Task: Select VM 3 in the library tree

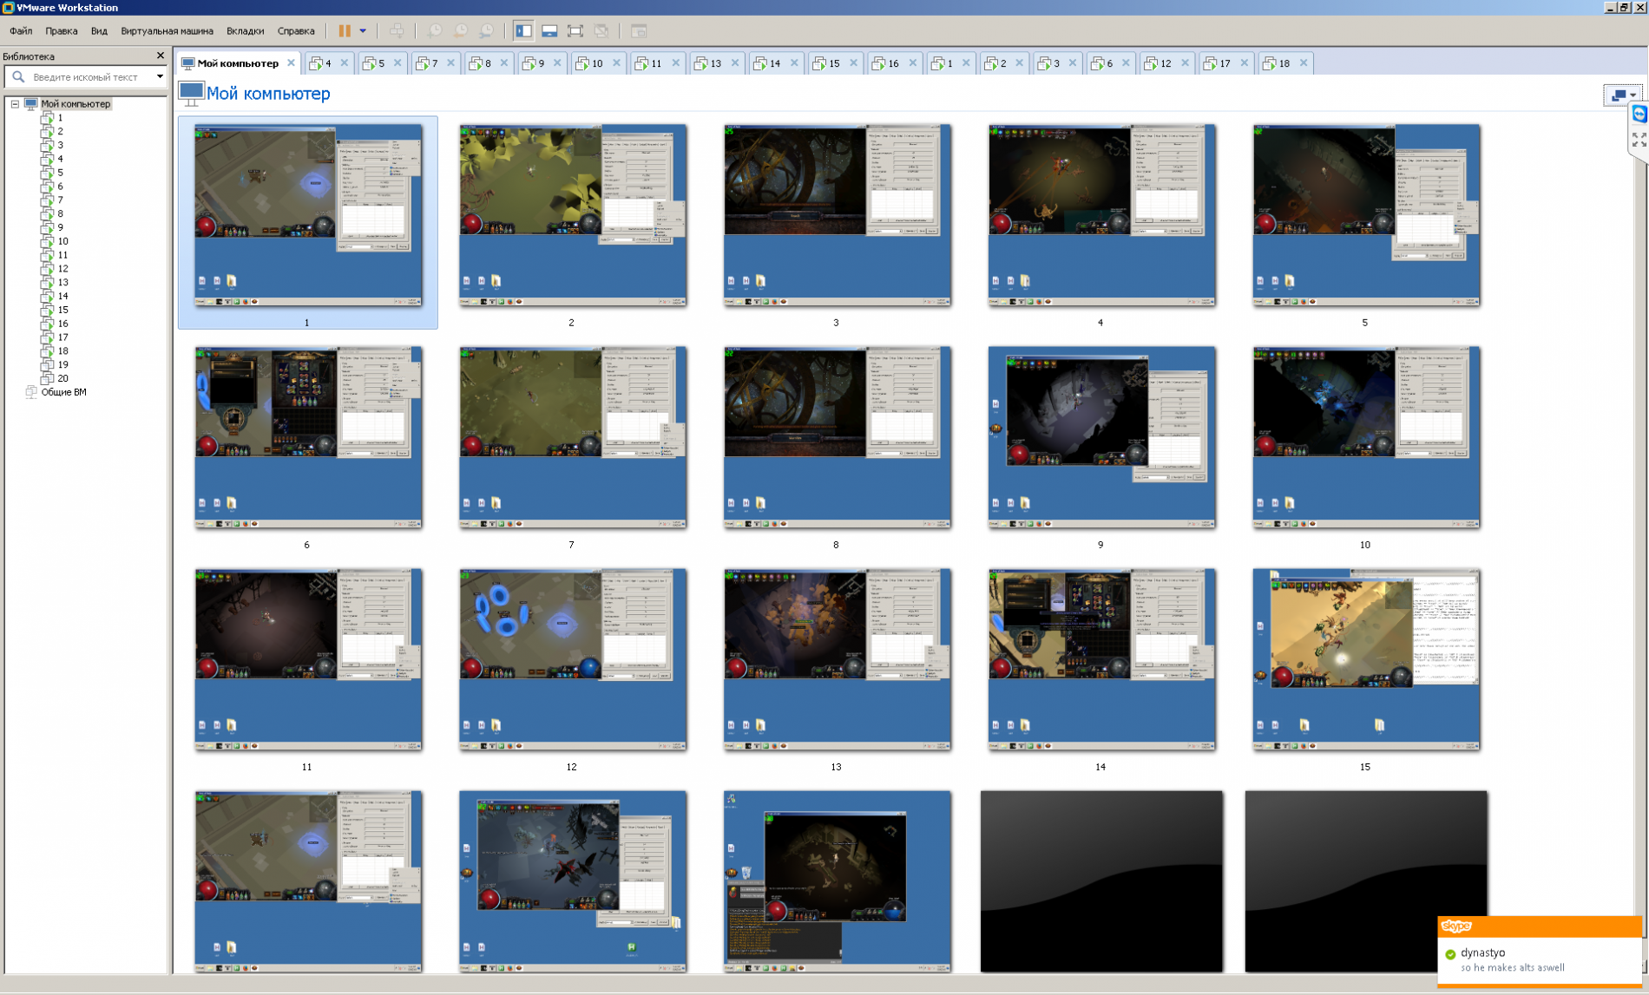Action: click(60, 145)
